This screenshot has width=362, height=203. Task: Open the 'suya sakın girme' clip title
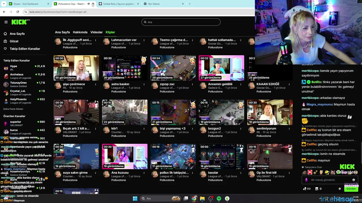coord(75,173)
